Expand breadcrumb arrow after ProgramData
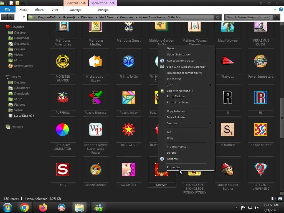284x213 pixels. click(59, 17)
